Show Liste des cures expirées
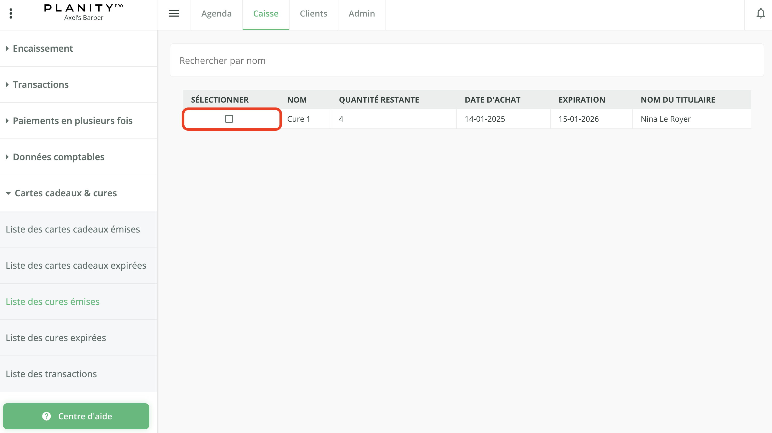Viewport: 772px width, 433px height. click(x=56, y=338)
